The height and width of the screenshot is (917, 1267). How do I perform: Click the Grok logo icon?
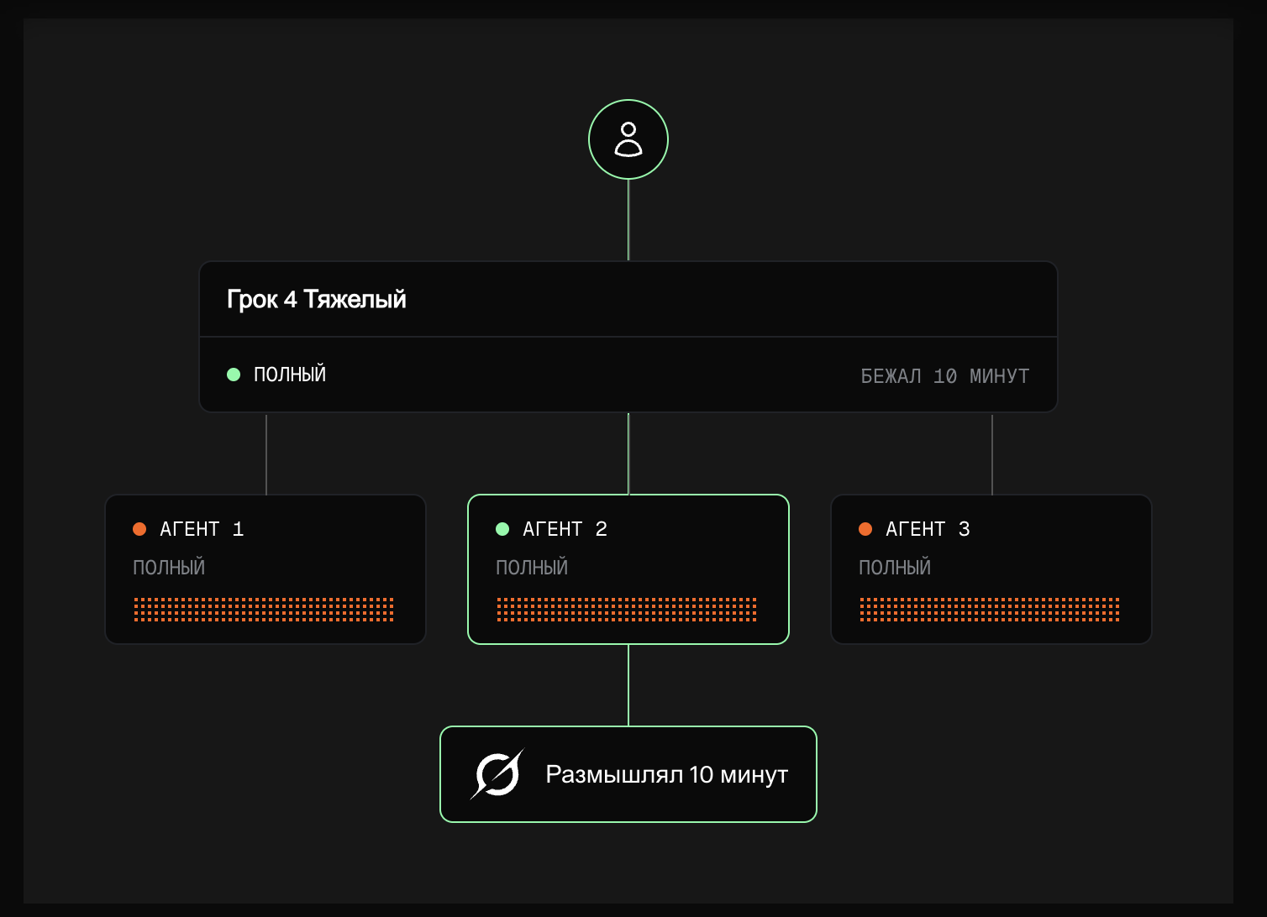(497, 774)
